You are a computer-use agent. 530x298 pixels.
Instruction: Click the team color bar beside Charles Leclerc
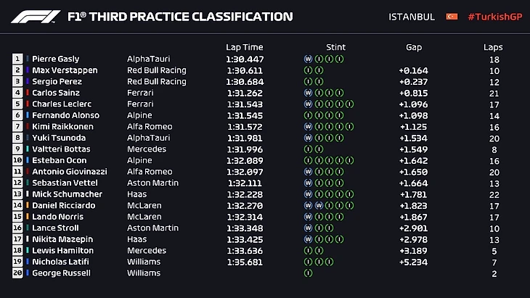[28, 104]
